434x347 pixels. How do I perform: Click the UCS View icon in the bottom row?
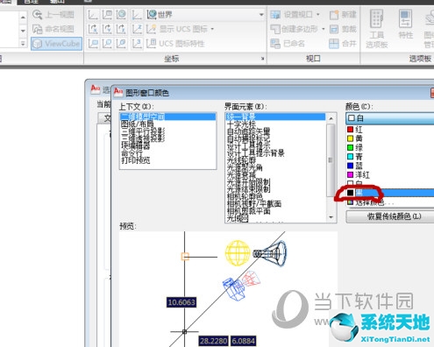tap(93, 44)
